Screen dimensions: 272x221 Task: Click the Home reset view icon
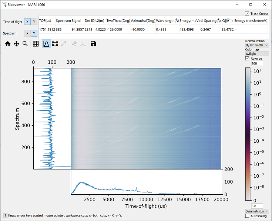[x=8, y=44]
